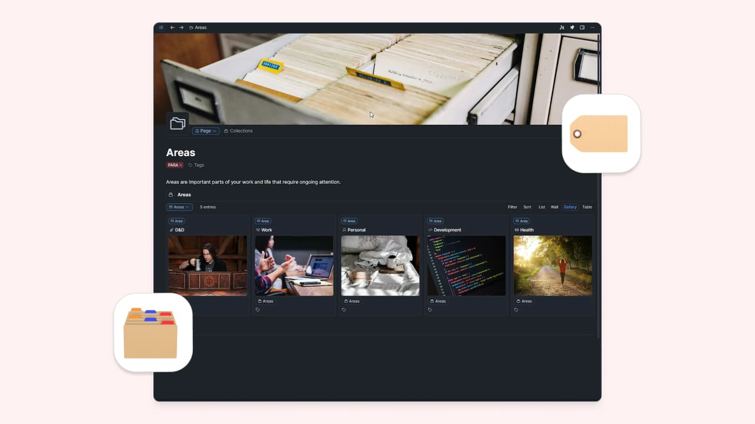755x424 pixels.
Task: Expand the Page type dropdown
Action: tap(206, 131)
